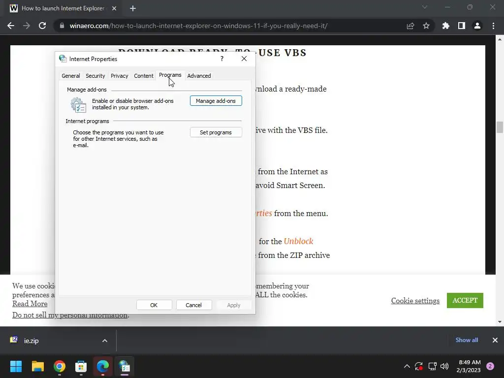Open the General tab in Internet Properties
Screen dimensions: 504x378
point(71,76)
